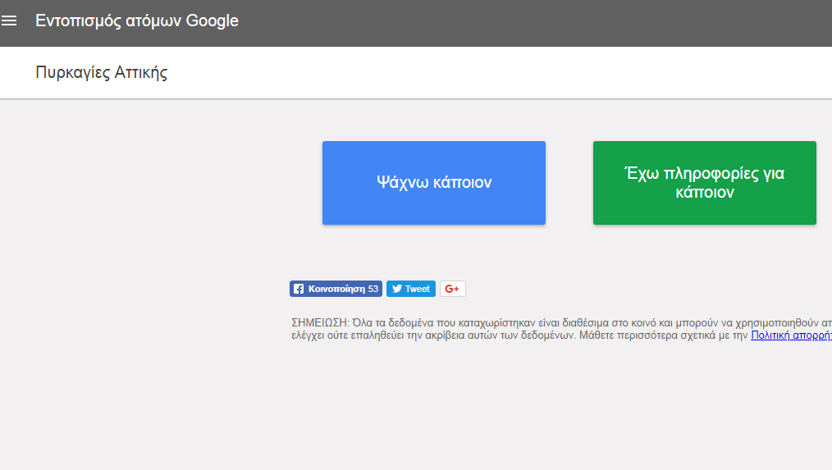
Task: Click the blue Ψάχνω κάποιον button
Action: click(x=434, y=182)
